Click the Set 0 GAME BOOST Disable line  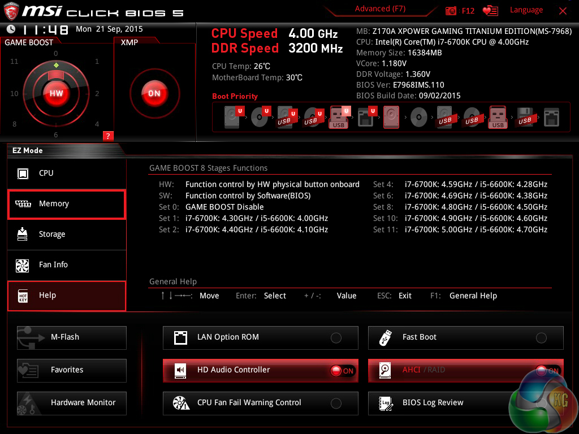[211, 207]
